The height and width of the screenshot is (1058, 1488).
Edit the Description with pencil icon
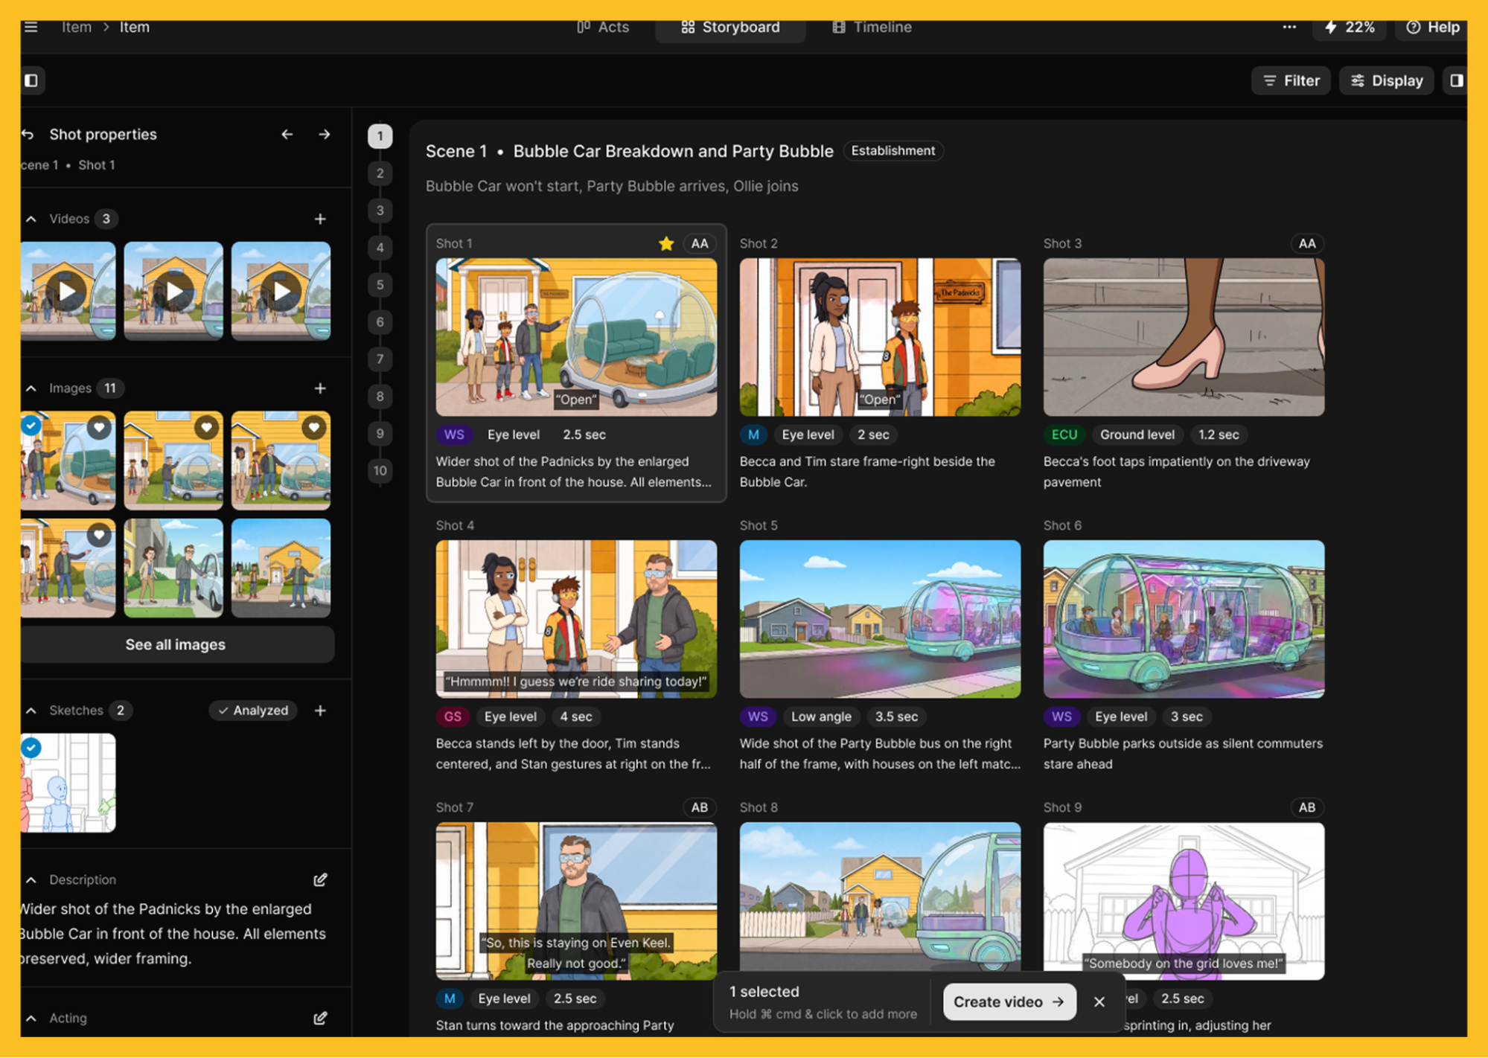[320, 880]
